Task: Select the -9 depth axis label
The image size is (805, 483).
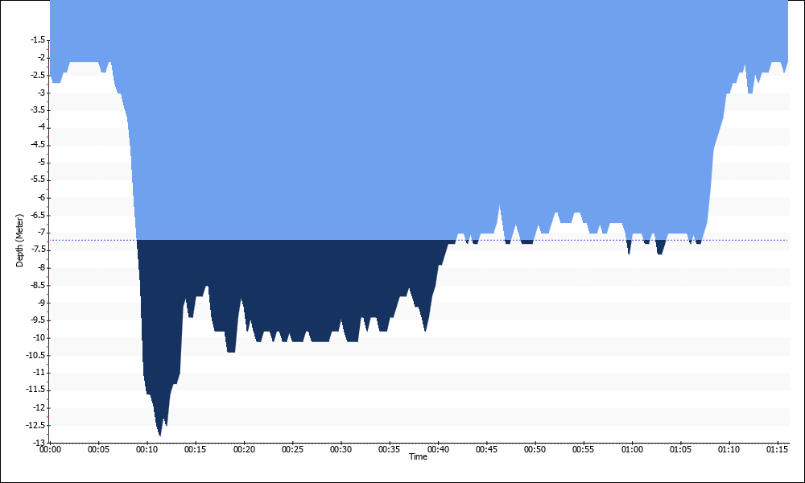Action: pos(40,303)
